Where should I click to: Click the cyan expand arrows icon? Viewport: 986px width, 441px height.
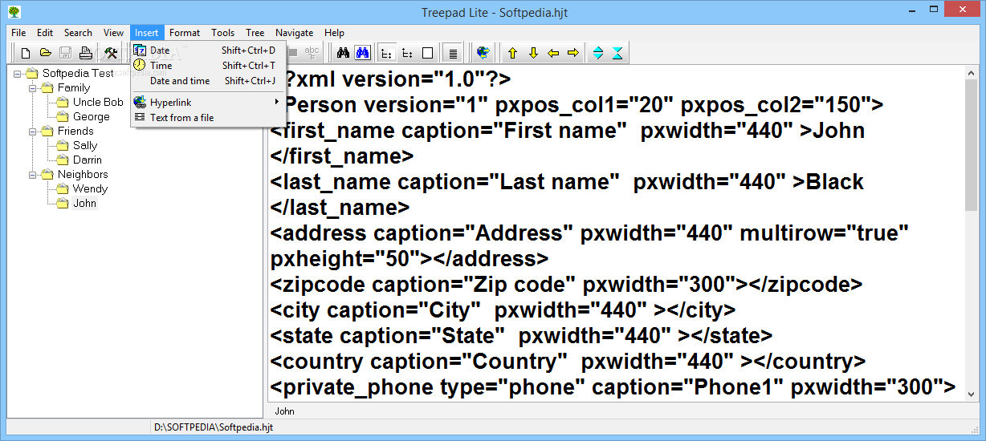(598, 53)
